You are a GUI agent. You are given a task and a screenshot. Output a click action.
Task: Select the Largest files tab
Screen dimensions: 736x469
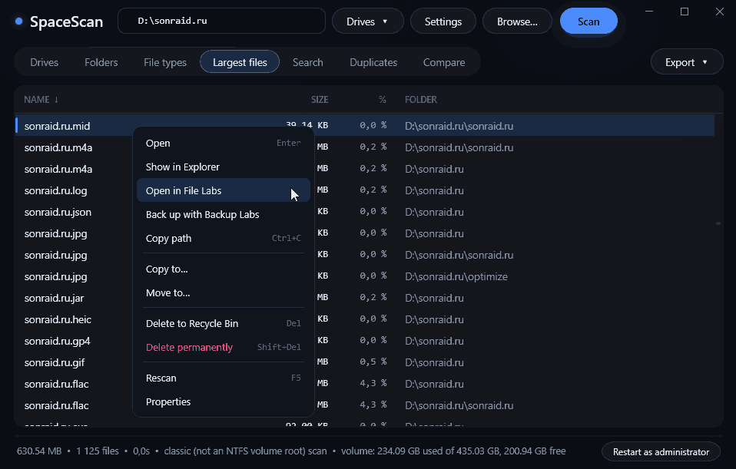tap(240, 62)
